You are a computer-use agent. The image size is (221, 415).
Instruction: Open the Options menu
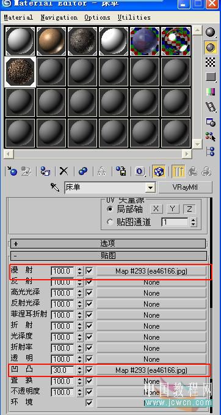tap(98, 18)
